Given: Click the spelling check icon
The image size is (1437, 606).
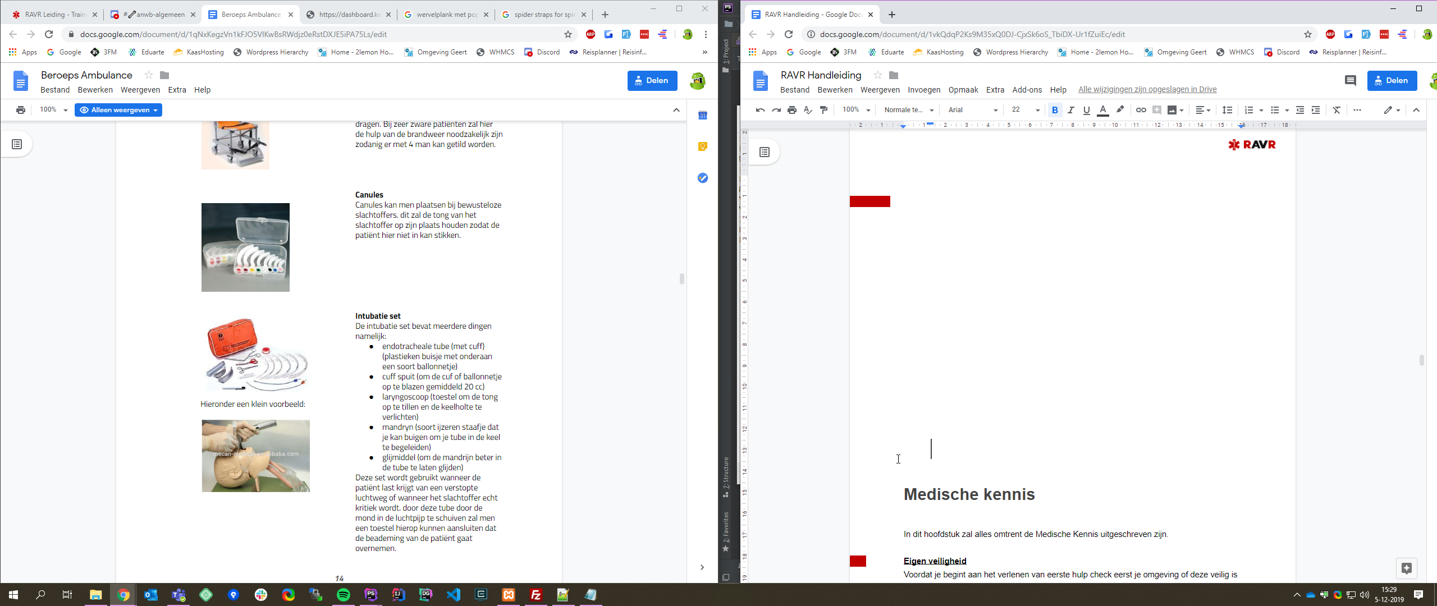Looking at the screenshot, I should pos(808,110).
